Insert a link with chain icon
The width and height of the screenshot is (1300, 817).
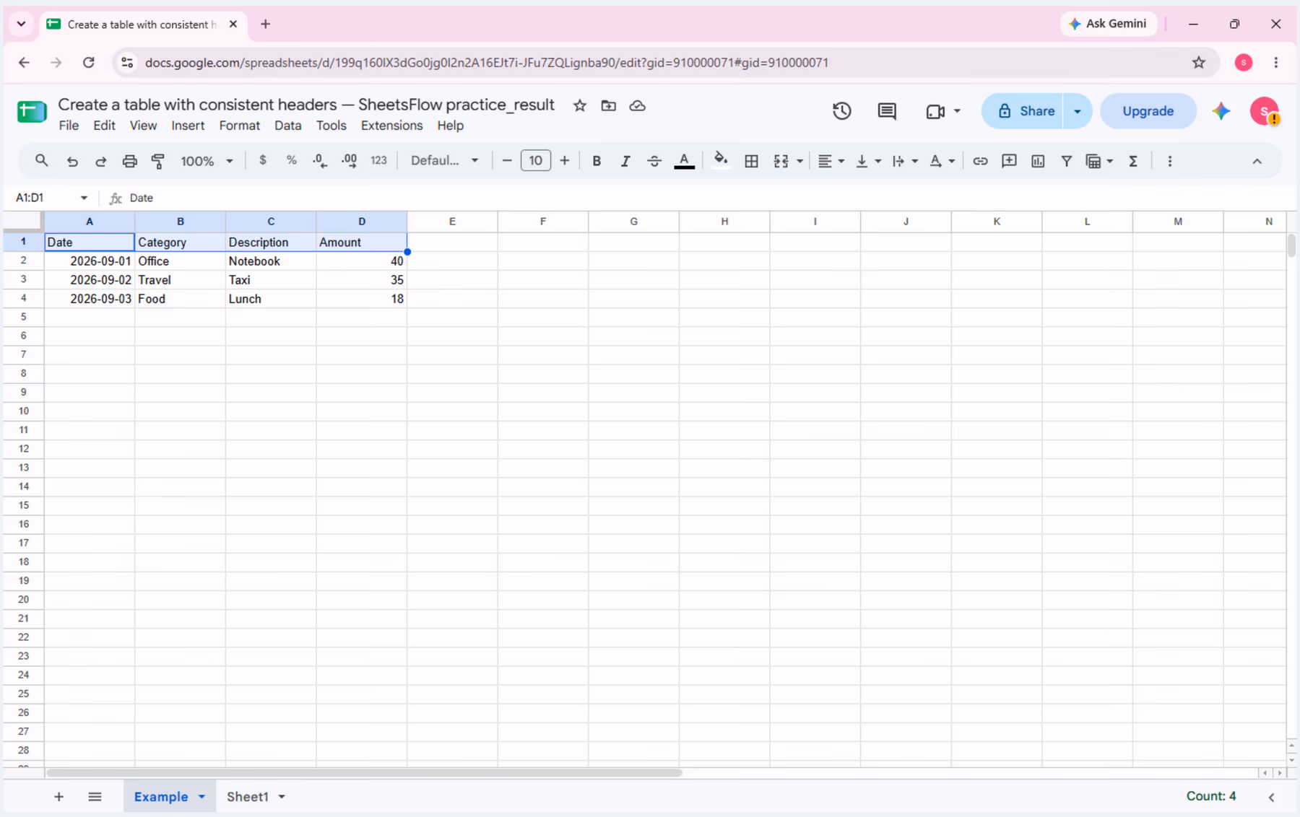980,161
